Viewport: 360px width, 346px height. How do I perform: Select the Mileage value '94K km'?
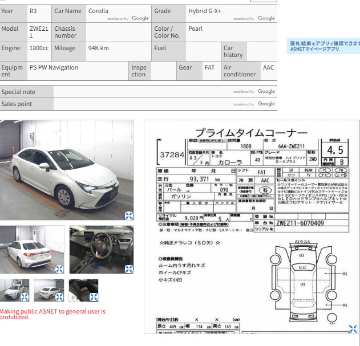point(99,48)
